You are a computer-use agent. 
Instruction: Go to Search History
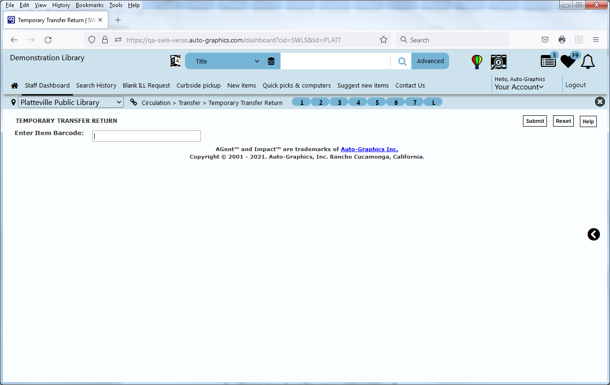click(96, 86)
